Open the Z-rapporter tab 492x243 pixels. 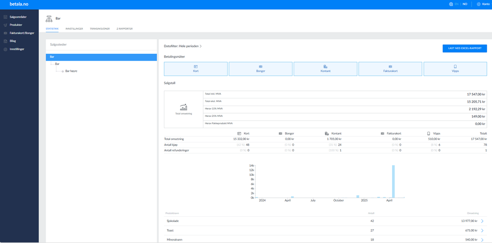tap(125, 29)
